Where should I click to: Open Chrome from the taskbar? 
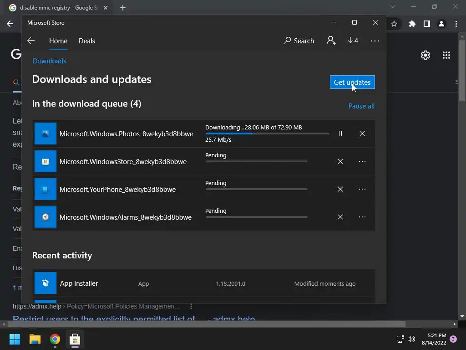[55, 339]
